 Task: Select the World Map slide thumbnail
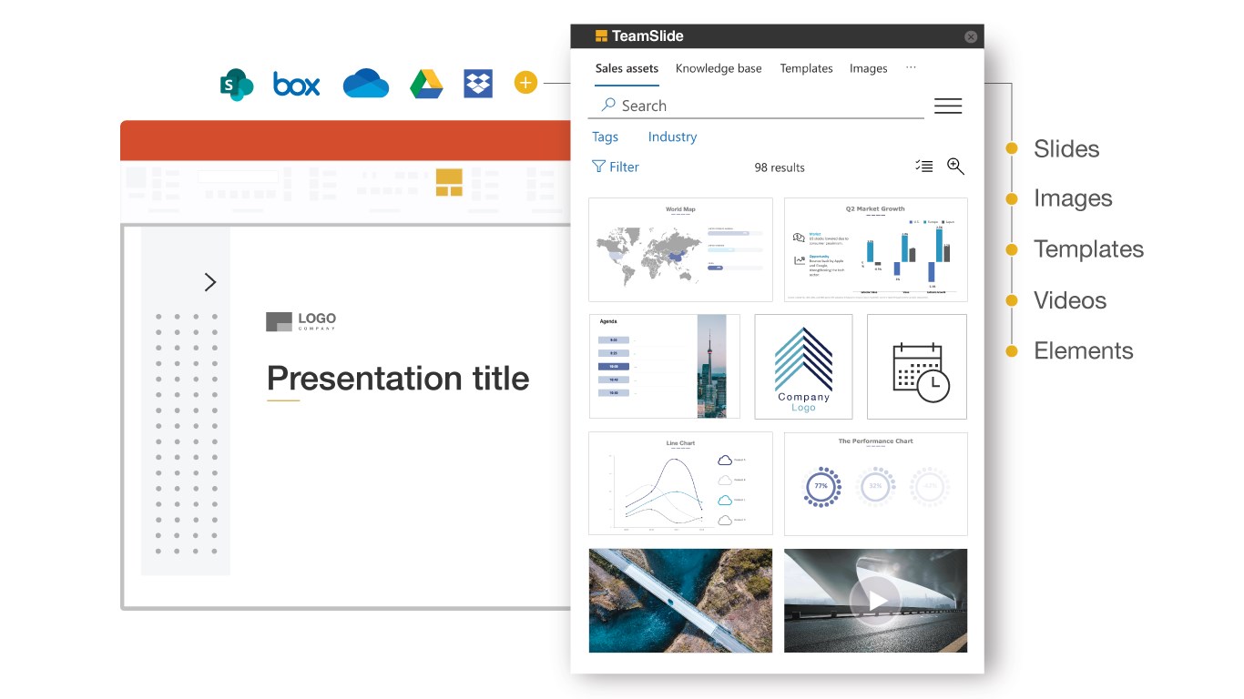coord(680,249)
